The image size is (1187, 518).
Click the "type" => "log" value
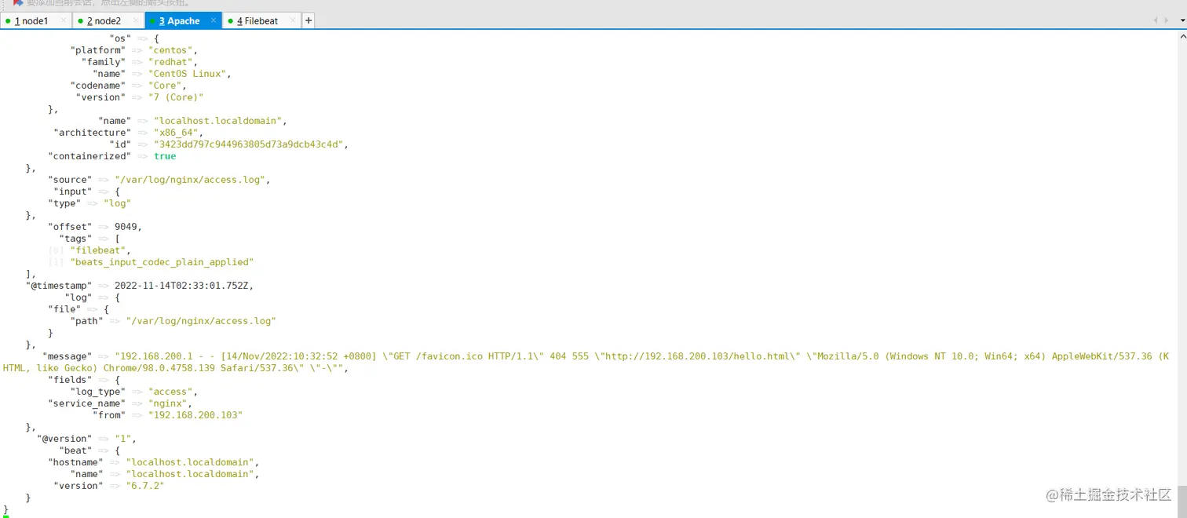pos(118,203)
